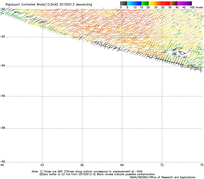This screenshot has height=179, width=204.
Task: Click the legend label '25'
Action: (x=156, y=7)
